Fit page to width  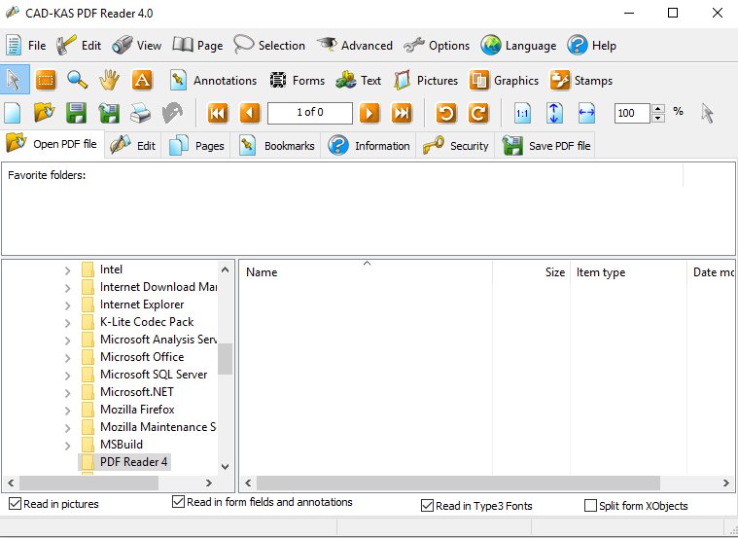pyautogui.click(x=586, y=113)
